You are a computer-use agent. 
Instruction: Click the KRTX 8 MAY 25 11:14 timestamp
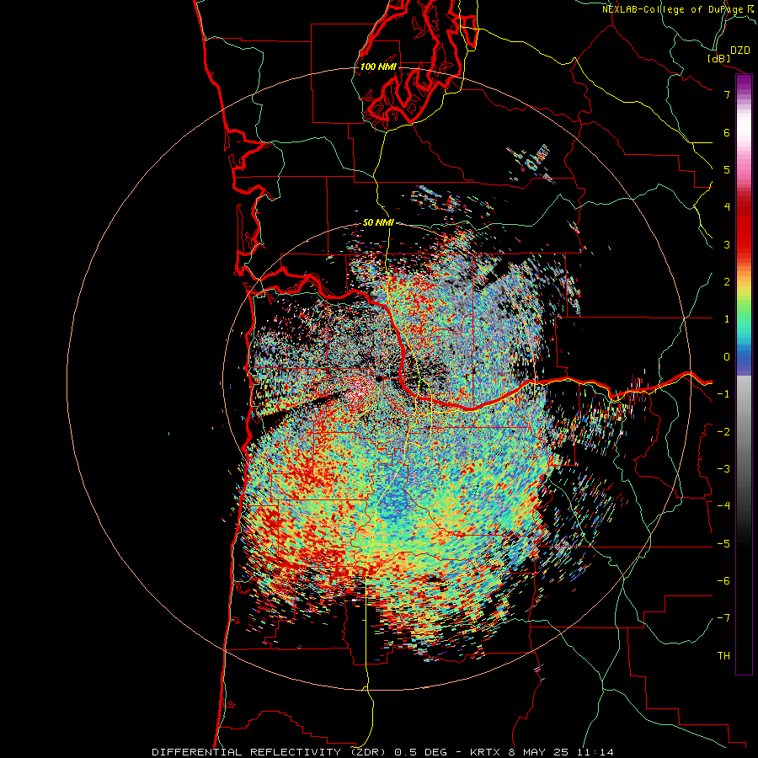(x=542, y=752)
